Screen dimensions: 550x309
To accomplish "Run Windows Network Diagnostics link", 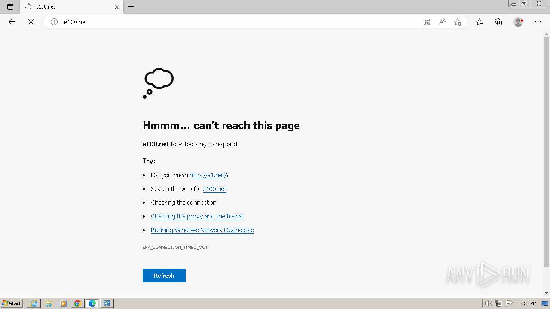I will (202, 230).
